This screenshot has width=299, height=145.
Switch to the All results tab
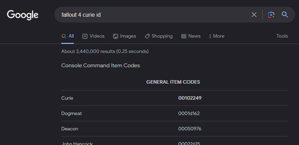pyautogui.click(x=68, y=36)
